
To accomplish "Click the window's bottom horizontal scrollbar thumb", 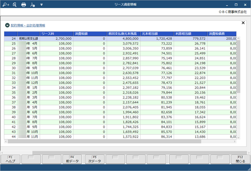I will click(139, 153).
